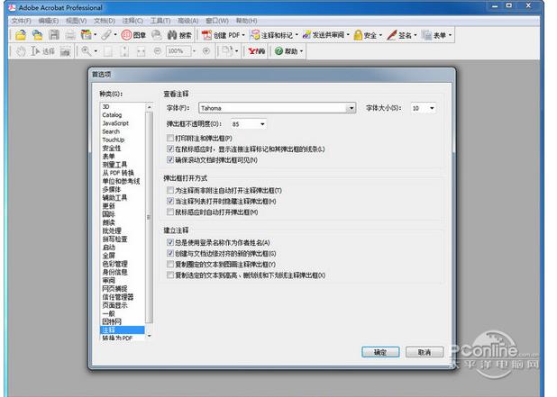Enable 为注释而非附注自动打开注释弹出框

click(170, 190)
